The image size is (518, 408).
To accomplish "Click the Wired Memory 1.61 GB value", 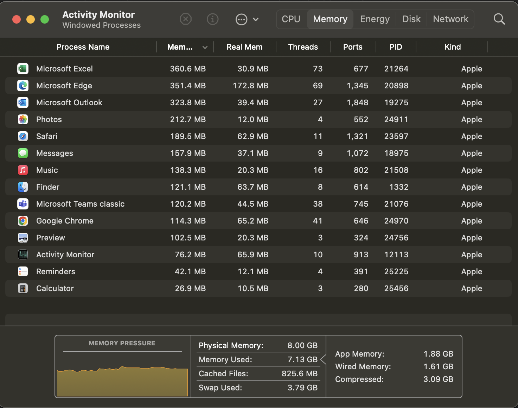I will (438, 366).
